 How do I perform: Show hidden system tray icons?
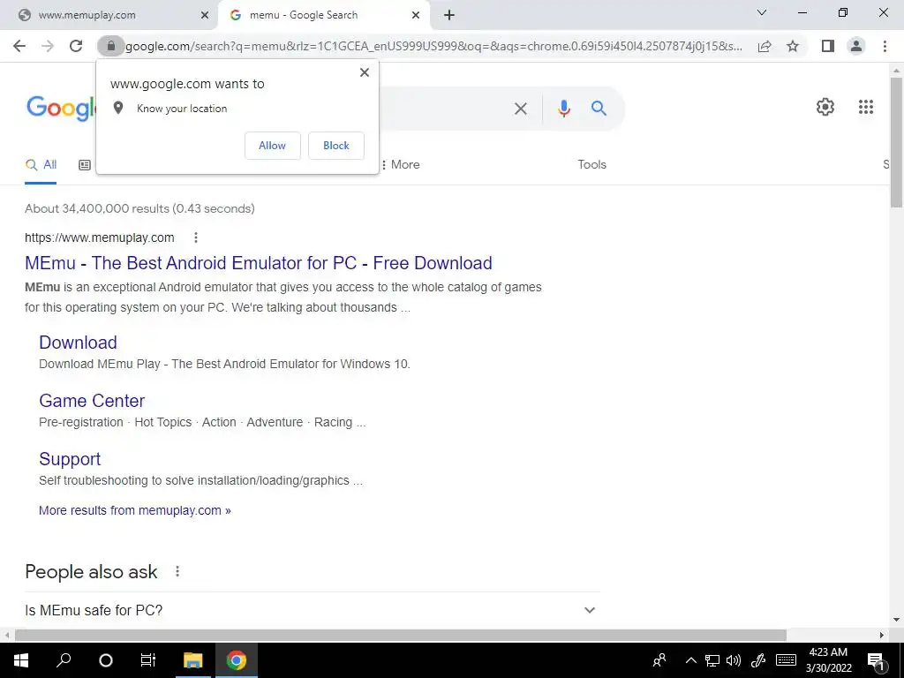tap(690, 660)
